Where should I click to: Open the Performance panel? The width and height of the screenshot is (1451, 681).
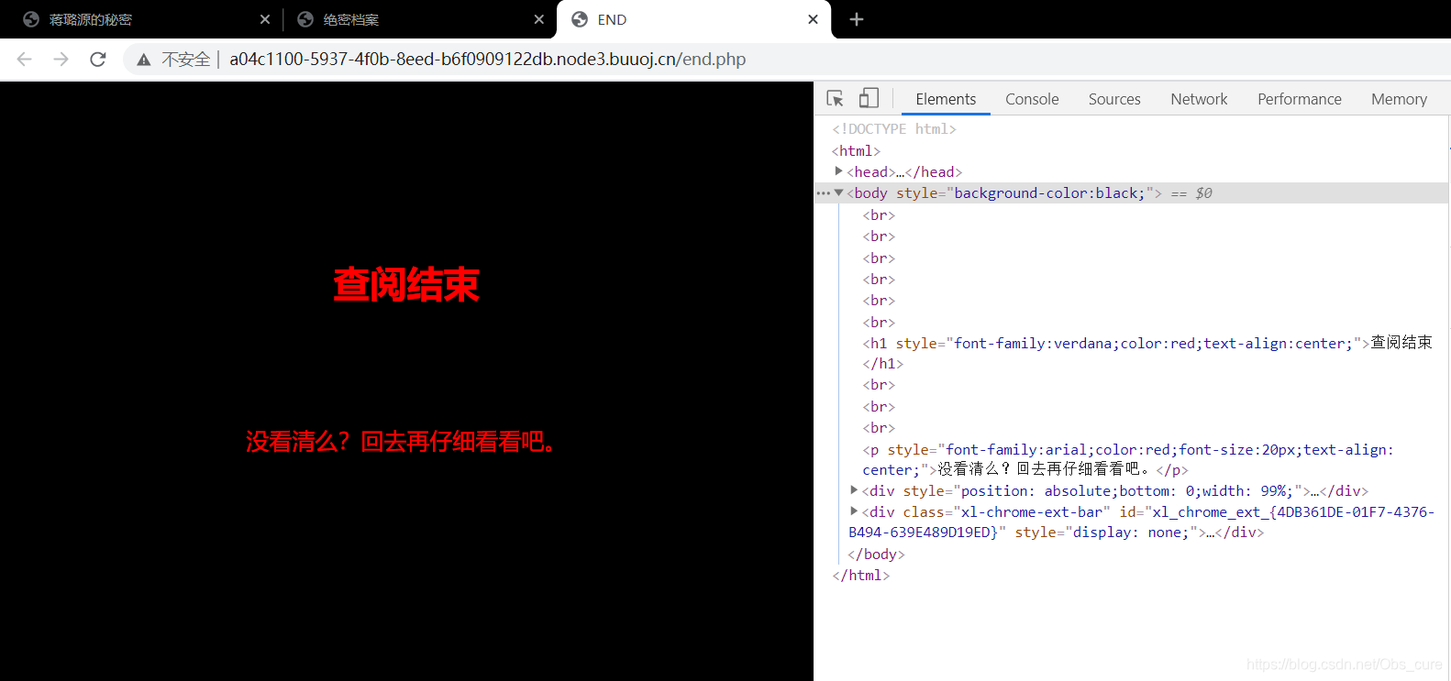[1299, 99]
